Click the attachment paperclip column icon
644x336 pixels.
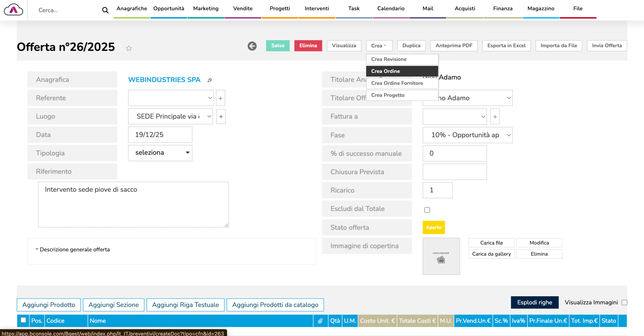(x=320, y=321)
